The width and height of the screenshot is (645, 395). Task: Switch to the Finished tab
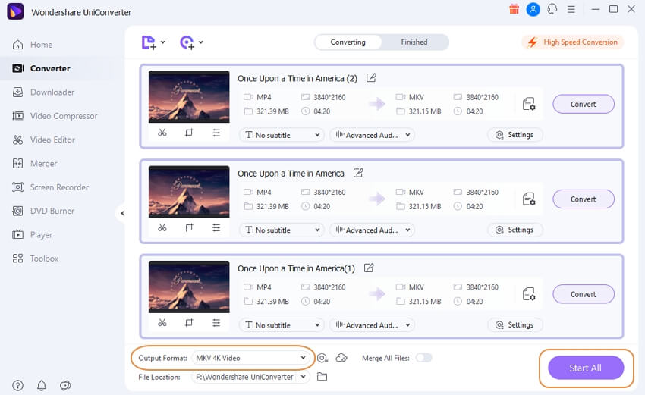414,42
